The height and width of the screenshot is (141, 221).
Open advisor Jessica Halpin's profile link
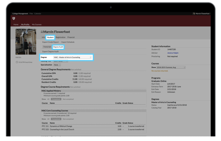tap(173, 53)
